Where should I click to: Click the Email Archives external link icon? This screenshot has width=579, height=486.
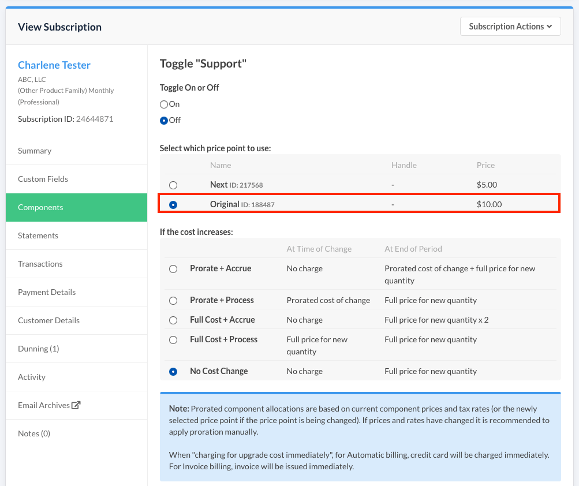coord(76,405)
